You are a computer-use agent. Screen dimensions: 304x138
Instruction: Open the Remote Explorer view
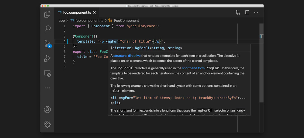[47, 74]
